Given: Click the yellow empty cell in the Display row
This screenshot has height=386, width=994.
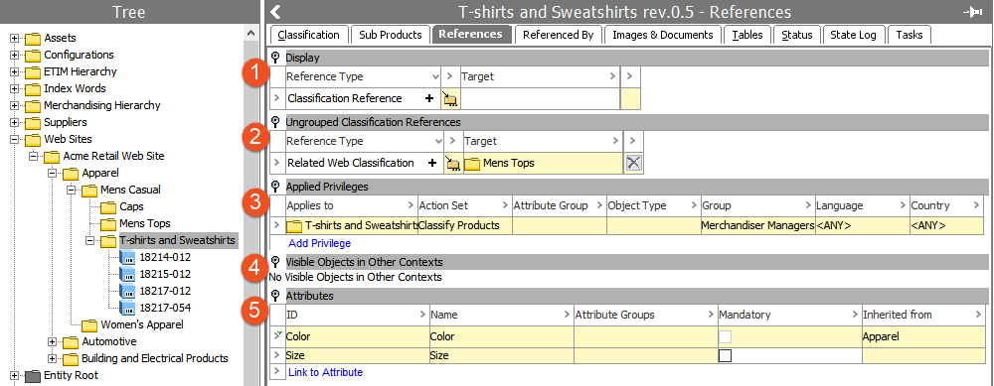Looking at the screenshot, I should click(x=630, y=98).
